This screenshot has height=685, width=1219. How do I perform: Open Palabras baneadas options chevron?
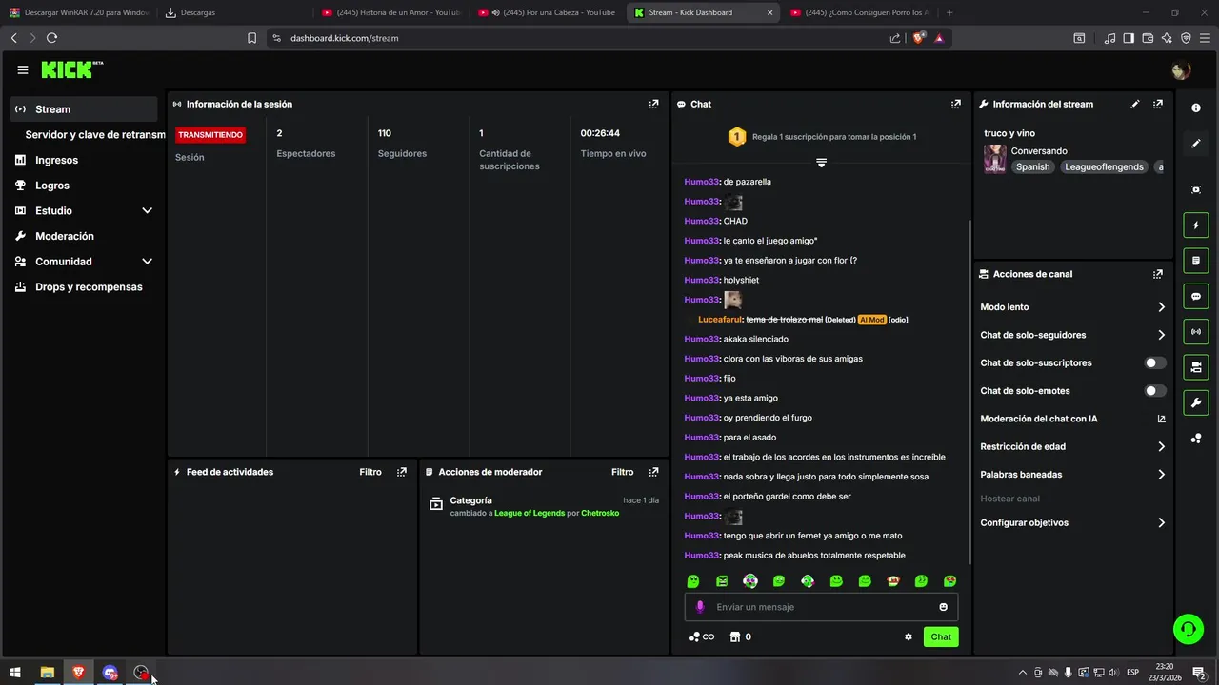pyautogui.click(x=1161, y=475)
